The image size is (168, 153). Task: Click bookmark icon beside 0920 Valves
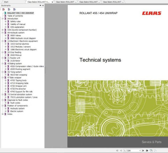click(x=8, y=35)
